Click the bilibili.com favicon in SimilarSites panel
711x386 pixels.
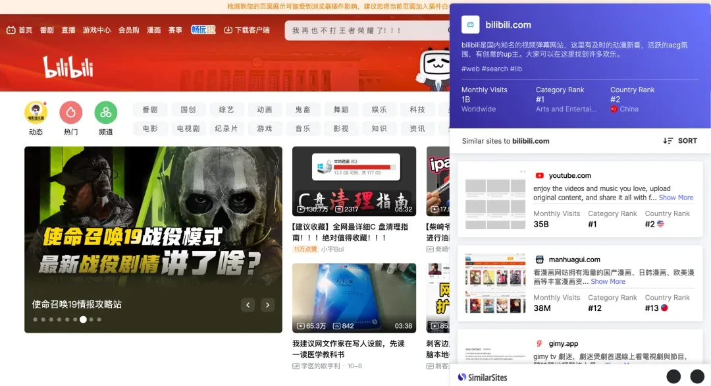click(x=470, y=24)
